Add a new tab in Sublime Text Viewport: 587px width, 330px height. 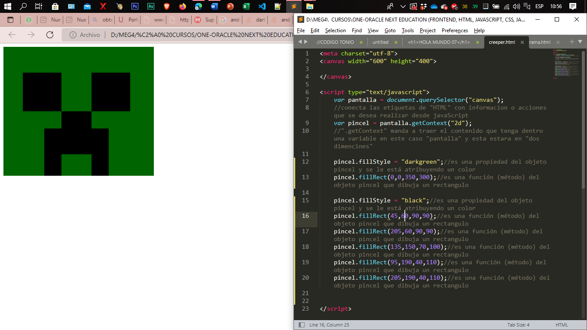[x=572, y=42]
